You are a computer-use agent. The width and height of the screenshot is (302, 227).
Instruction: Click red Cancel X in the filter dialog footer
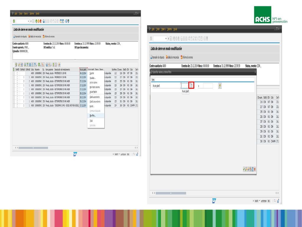pos(255,169)
